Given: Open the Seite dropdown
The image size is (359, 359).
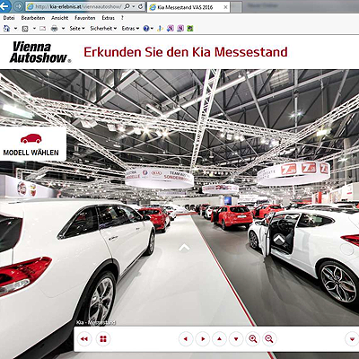Looking at the screenshot, I should [77, 29].
